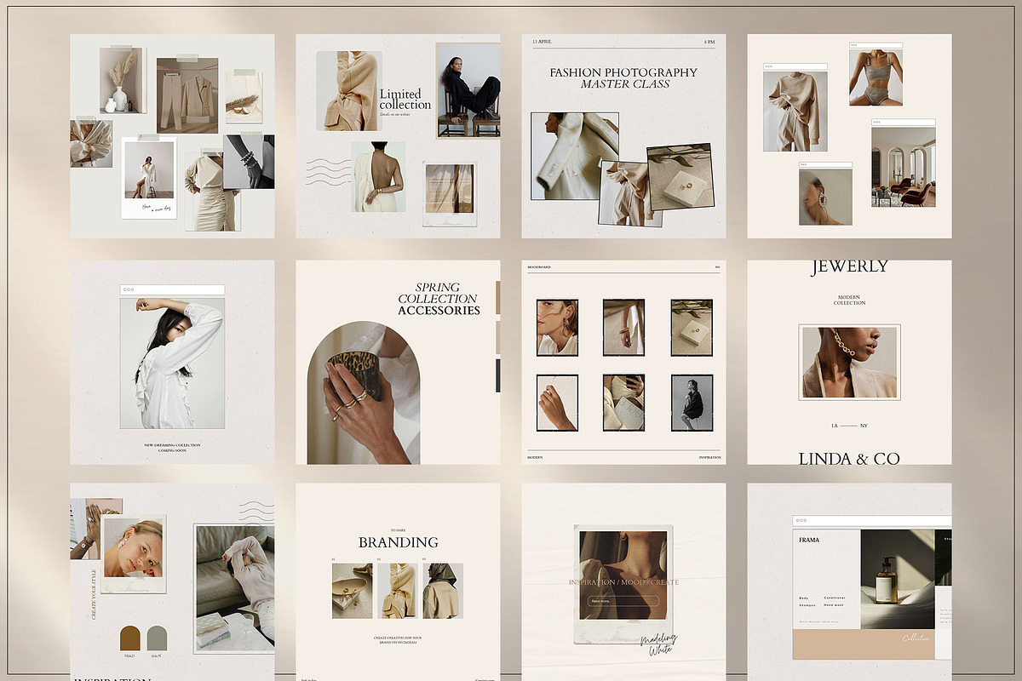Click the browser address bar above FRAMA page

coord(872,522)
